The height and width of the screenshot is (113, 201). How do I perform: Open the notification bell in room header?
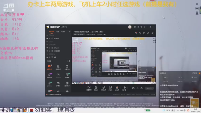[148, 33]
